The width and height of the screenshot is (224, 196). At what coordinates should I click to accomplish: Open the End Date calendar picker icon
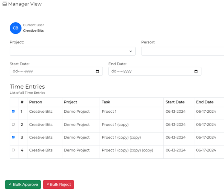[196, 71]
